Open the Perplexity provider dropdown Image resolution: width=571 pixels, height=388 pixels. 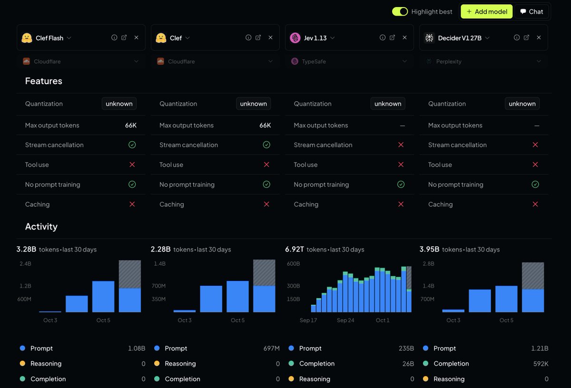tap(483, 61)
